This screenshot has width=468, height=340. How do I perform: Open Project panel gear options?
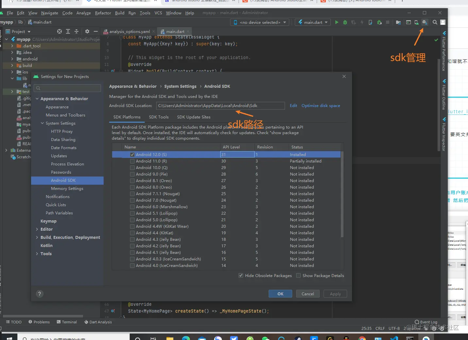(x=87, y=31)
